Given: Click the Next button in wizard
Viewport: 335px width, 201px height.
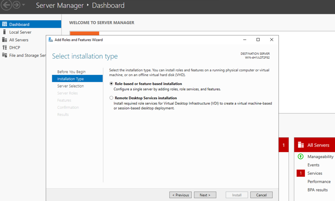Looking at the screenshot, I should 205,195.
